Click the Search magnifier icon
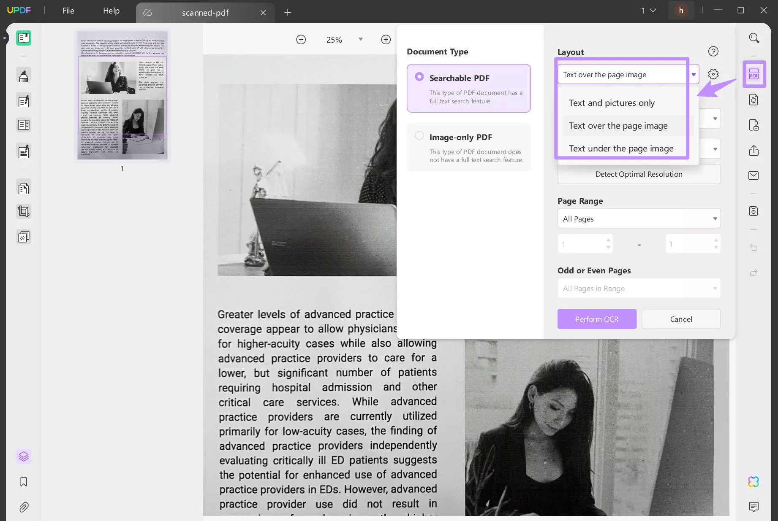Viewport: 778px width, 521px height. 754,38
